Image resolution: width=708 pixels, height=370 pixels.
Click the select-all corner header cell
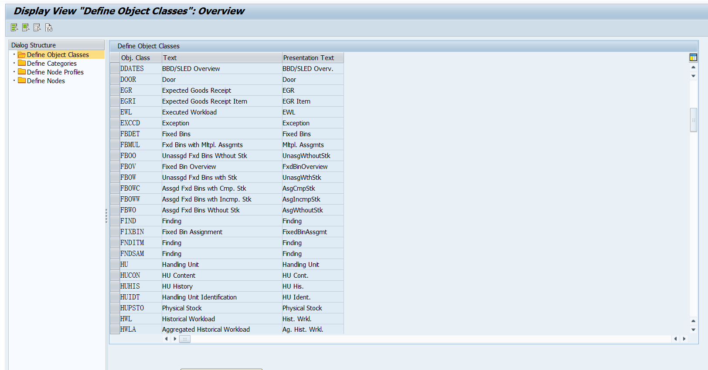click(x=115, y=57)
